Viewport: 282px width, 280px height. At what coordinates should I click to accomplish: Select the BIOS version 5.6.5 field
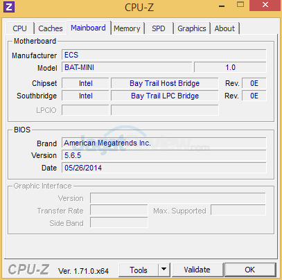[x=164, y=155]
